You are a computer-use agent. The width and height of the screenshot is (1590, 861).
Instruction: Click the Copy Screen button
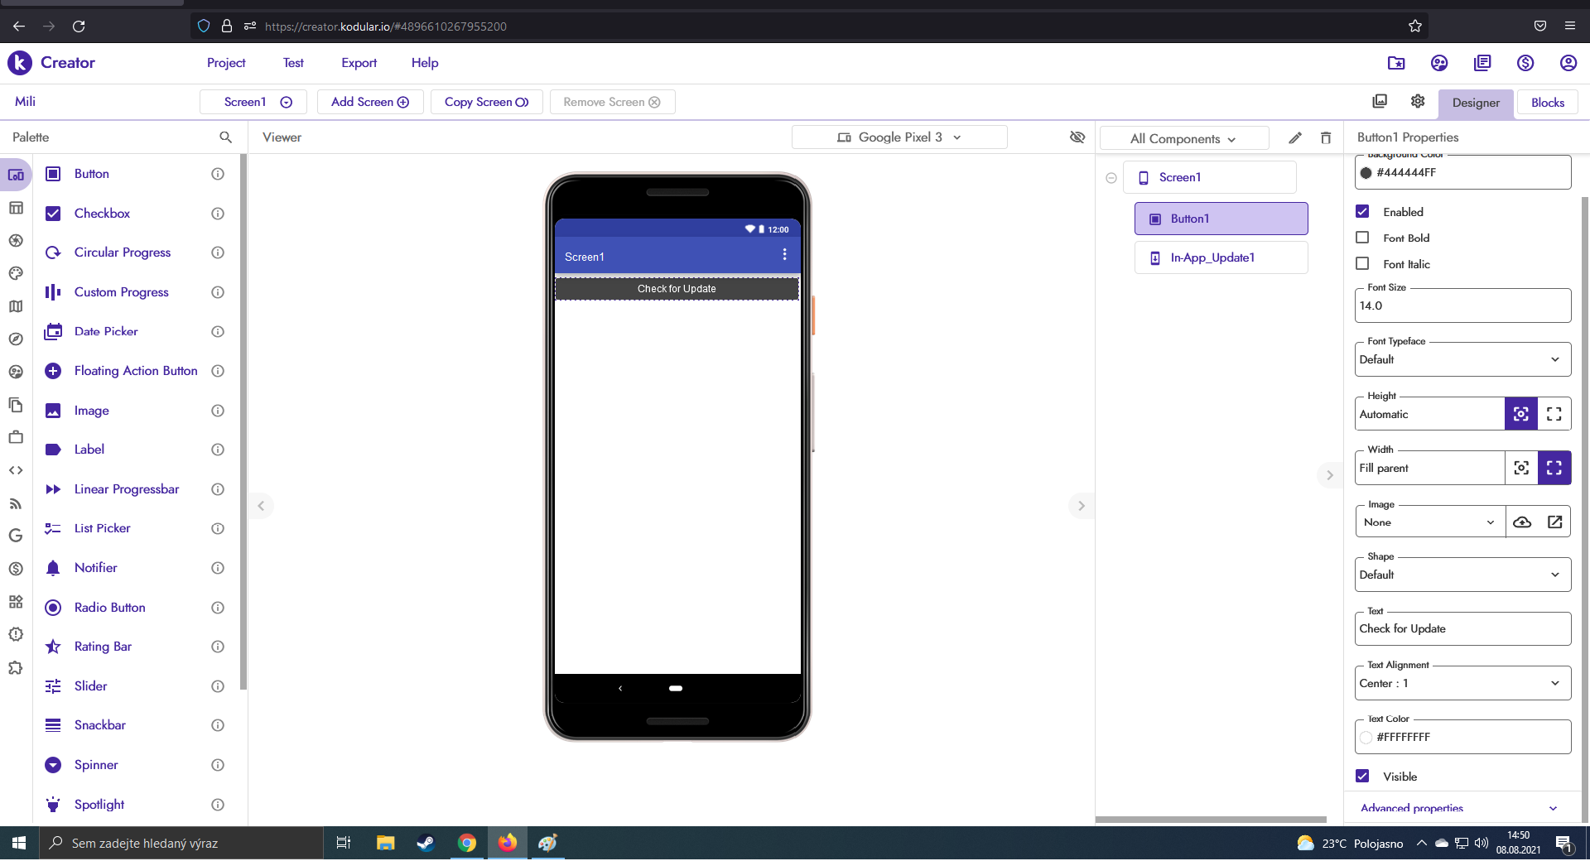point(486,102)
